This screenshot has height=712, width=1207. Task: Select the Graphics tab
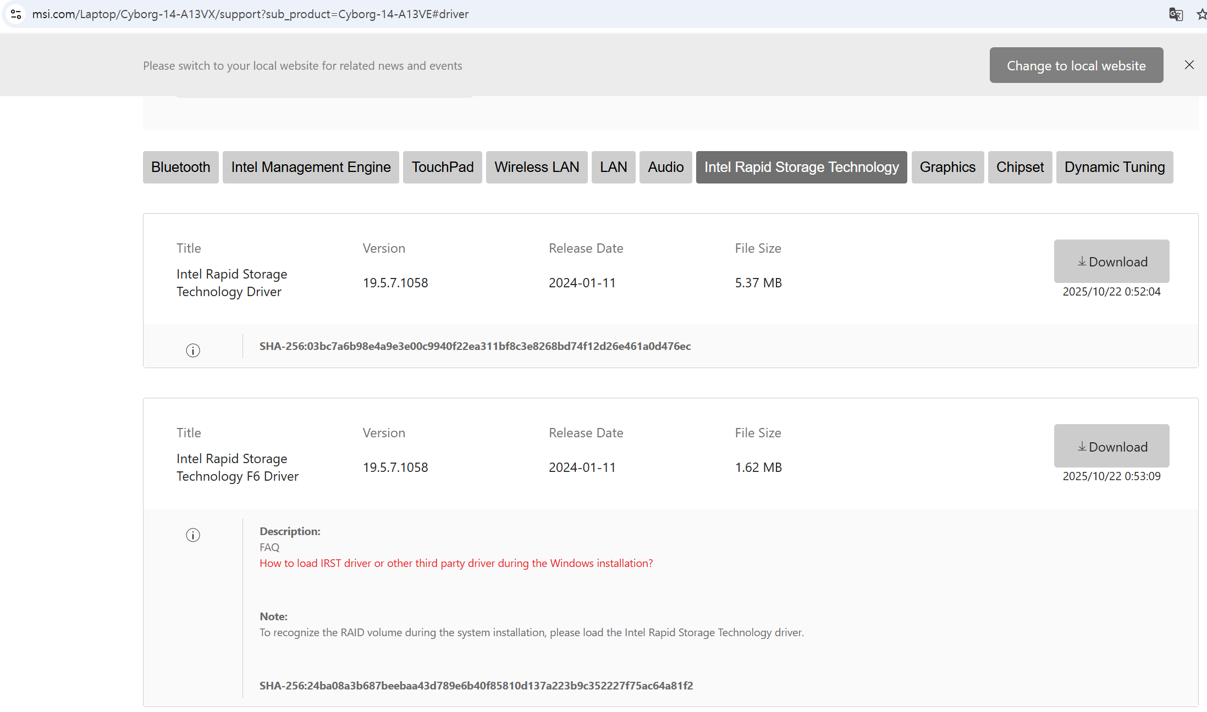[x=947, y=167]
